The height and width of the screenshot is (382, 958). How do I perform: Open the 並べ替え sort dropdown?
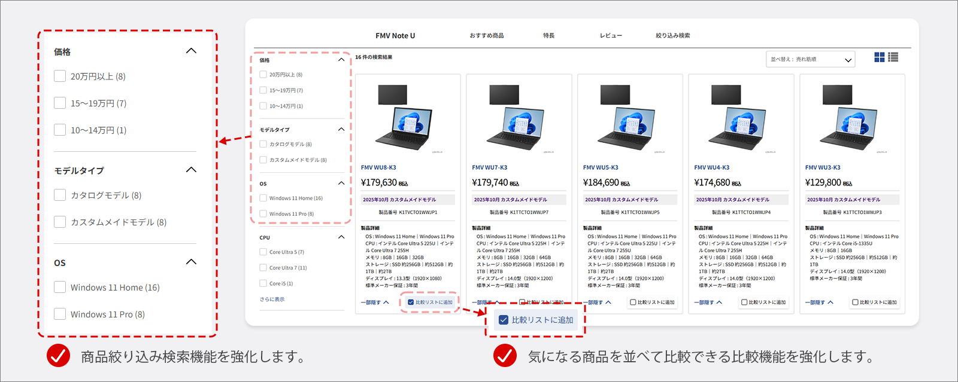tap(810, 59)
